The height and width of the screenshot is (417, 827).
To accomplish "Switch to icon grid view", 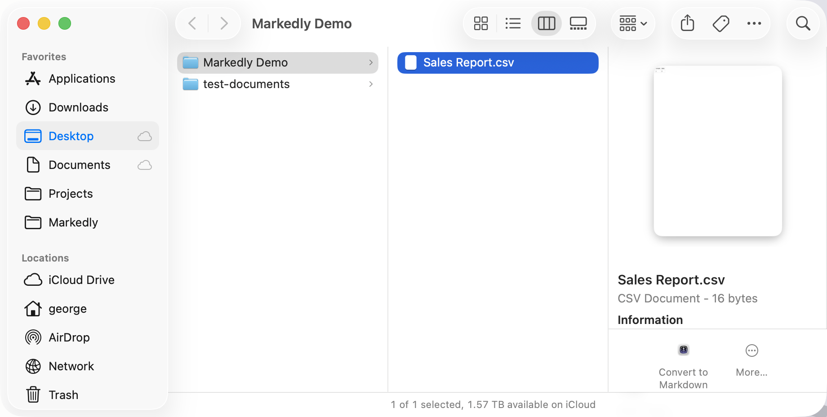I will coord(481,23).
